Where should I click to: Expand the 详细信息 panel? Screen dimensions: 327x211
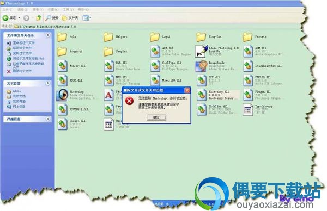[x=48, y=119]
